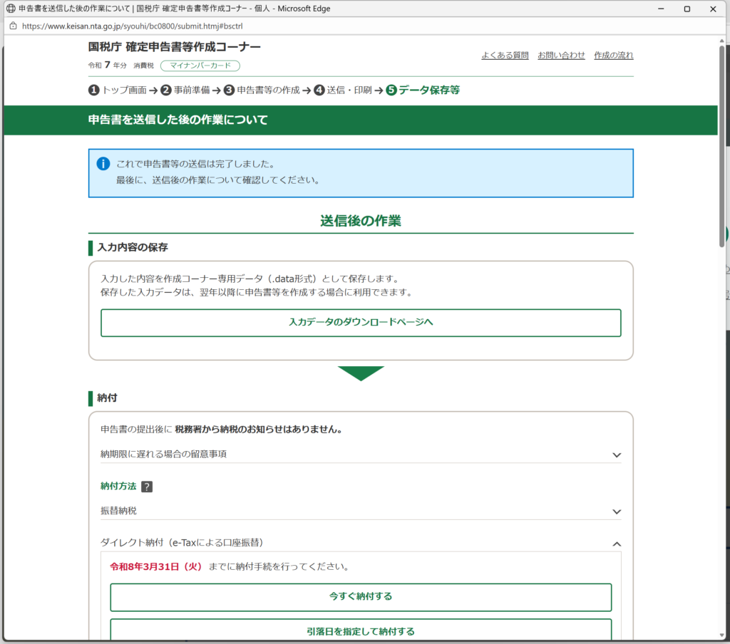
Task: Click the blue info icon in the notice box
Action: (103, 165)
